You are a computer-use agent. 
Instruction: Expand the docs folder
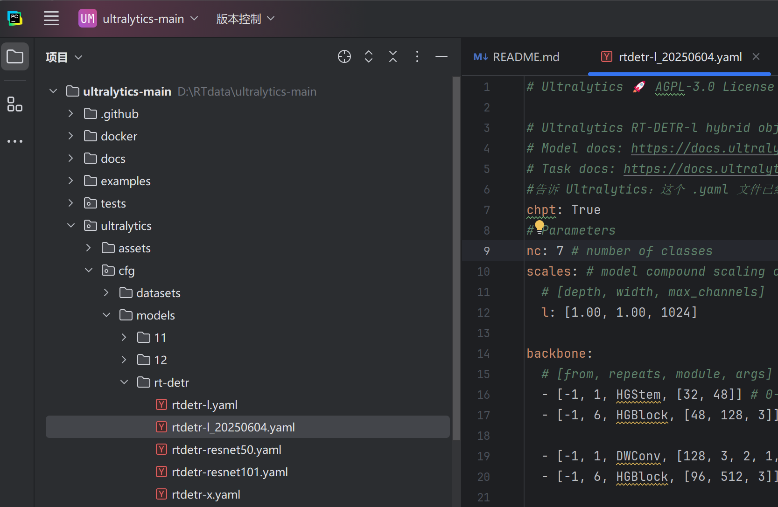coord(71,158)
